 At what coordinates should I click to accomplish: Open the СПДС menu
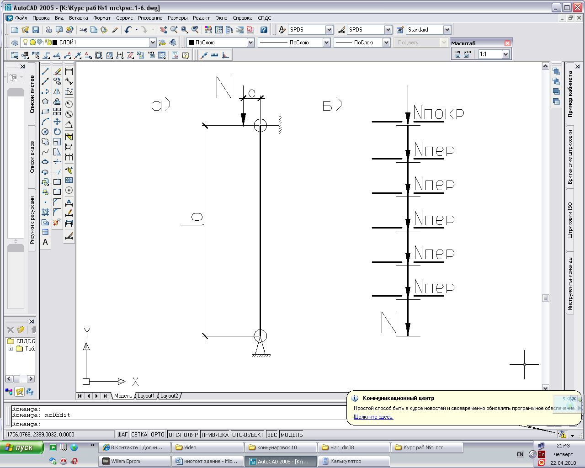coord(265,18)
